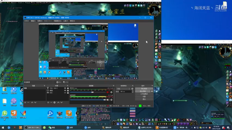Open transition properties gear icon
Viewport: 232px width, 130px height.
132,89
